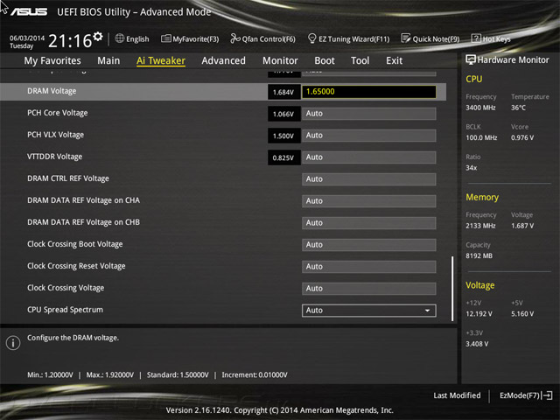Click the 8192 MB capacity value

click(479, 255)
